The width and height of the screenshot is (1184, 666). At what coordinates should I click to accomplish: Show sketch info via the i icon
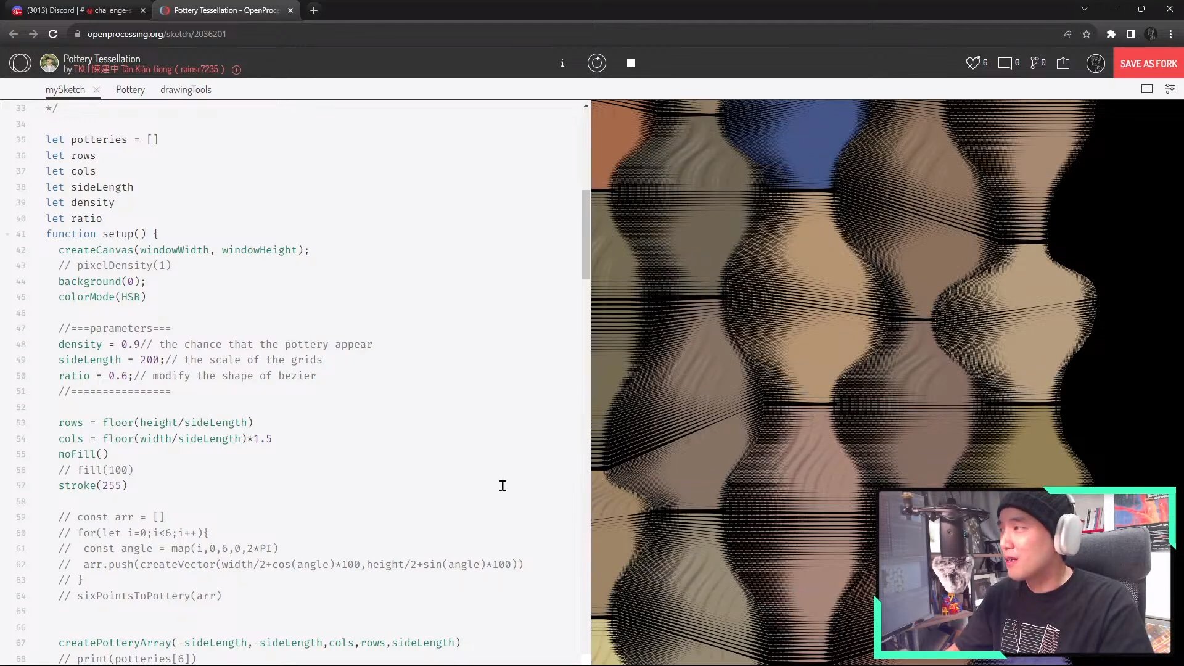[562, 63]
